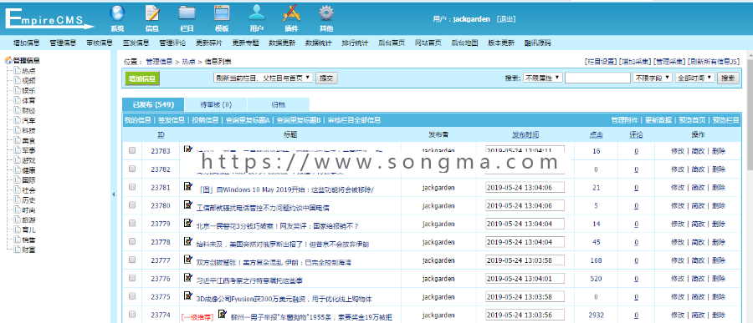This screenshot has height=323, width=753.
Task: Open 数据统计 in the top menu bar
Action: 319,43
